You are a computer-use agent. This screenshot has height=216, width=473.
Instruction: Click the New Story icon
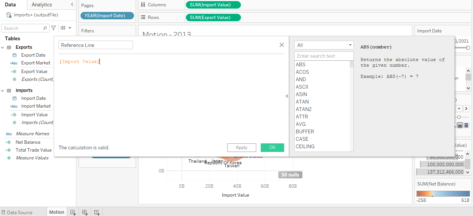pyautogui.click(x=97, y=212)
